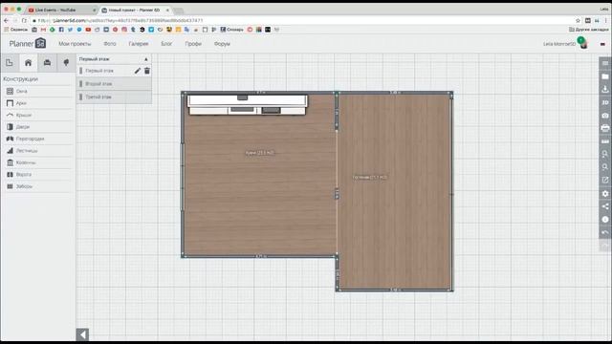Open right toolbar hamburger menu
This screenshot has height=344, width=612.
pyautogui.click(x=605, y=63)
